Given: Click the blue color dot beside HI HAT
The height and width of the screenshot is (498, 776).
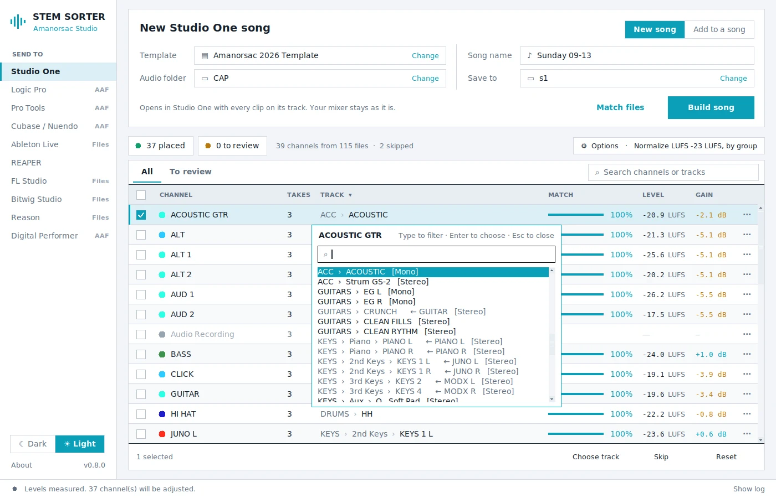Looking at the screenshot, I should click(x=162, y=414).
